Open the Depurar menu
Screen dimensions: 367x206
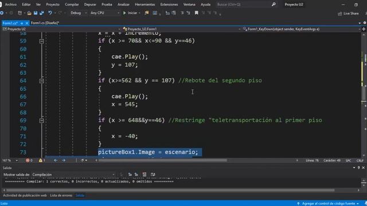[x=90, y=5]
